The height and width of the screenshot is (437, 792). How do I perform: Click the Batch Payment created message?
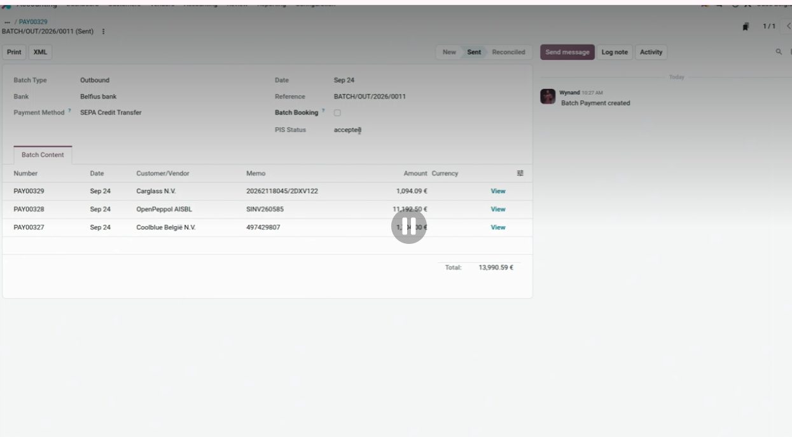595,103
